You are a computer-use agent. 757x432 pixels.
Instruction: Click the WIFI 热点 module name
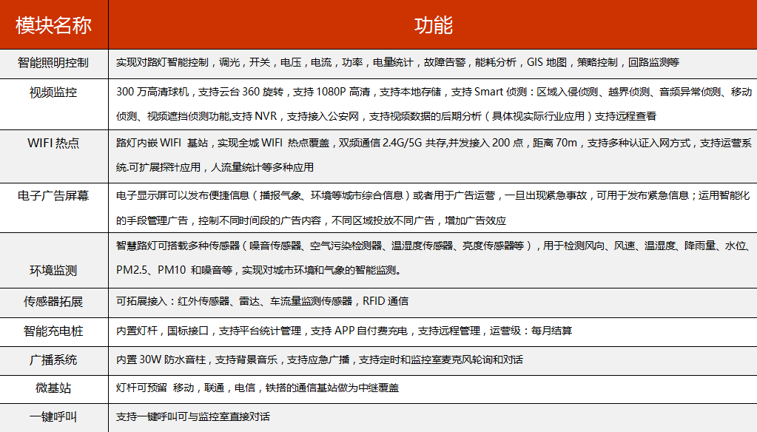coord(53,144)
